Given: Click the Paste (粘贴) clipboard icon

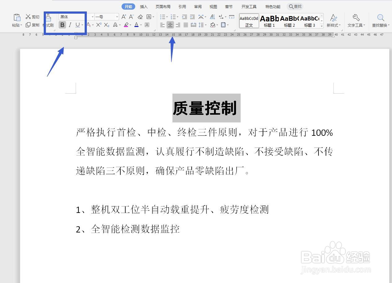Looking at the screenshot, I should point(17,18).
